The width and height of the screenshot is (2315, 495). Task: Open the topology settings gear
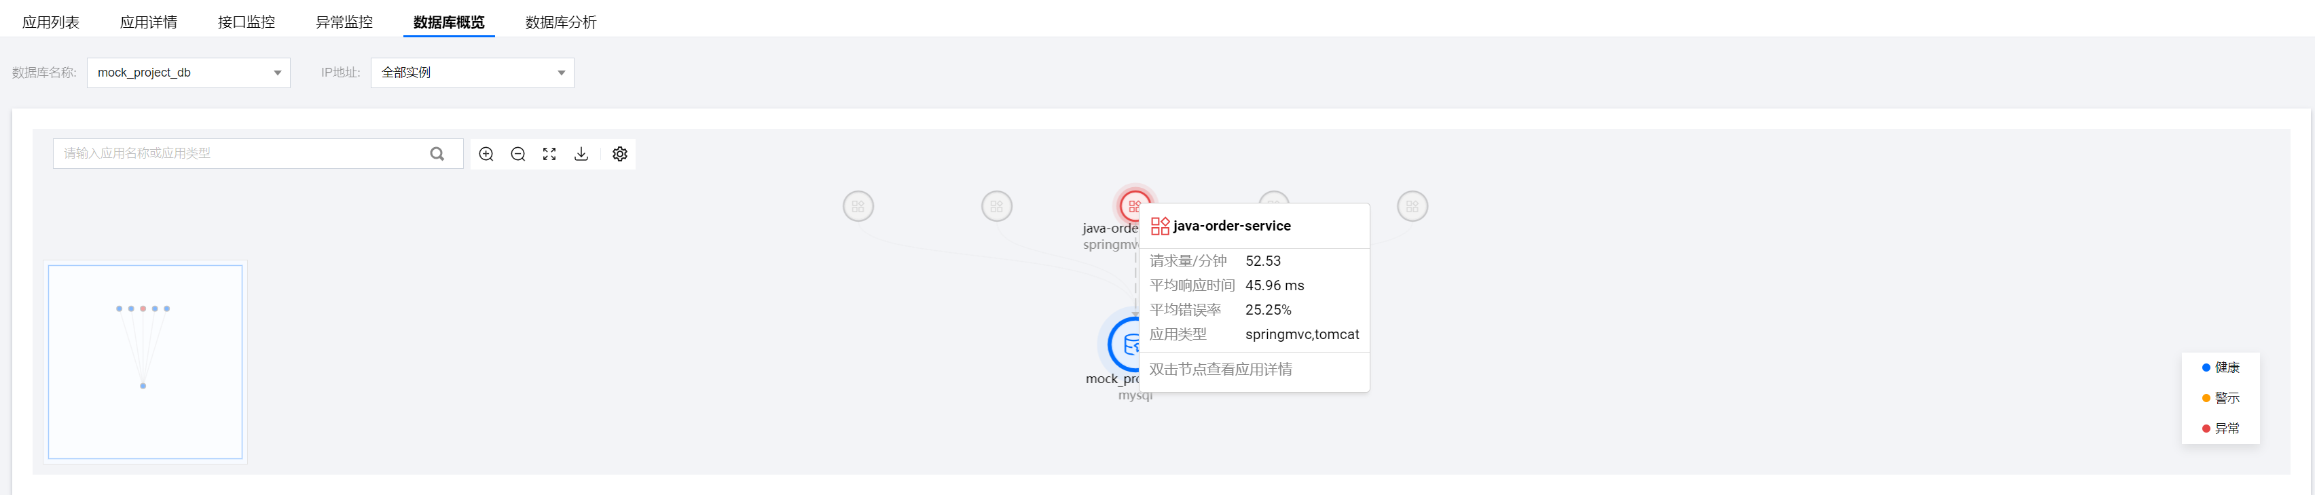pyautogui.click(x=620, y=154)
